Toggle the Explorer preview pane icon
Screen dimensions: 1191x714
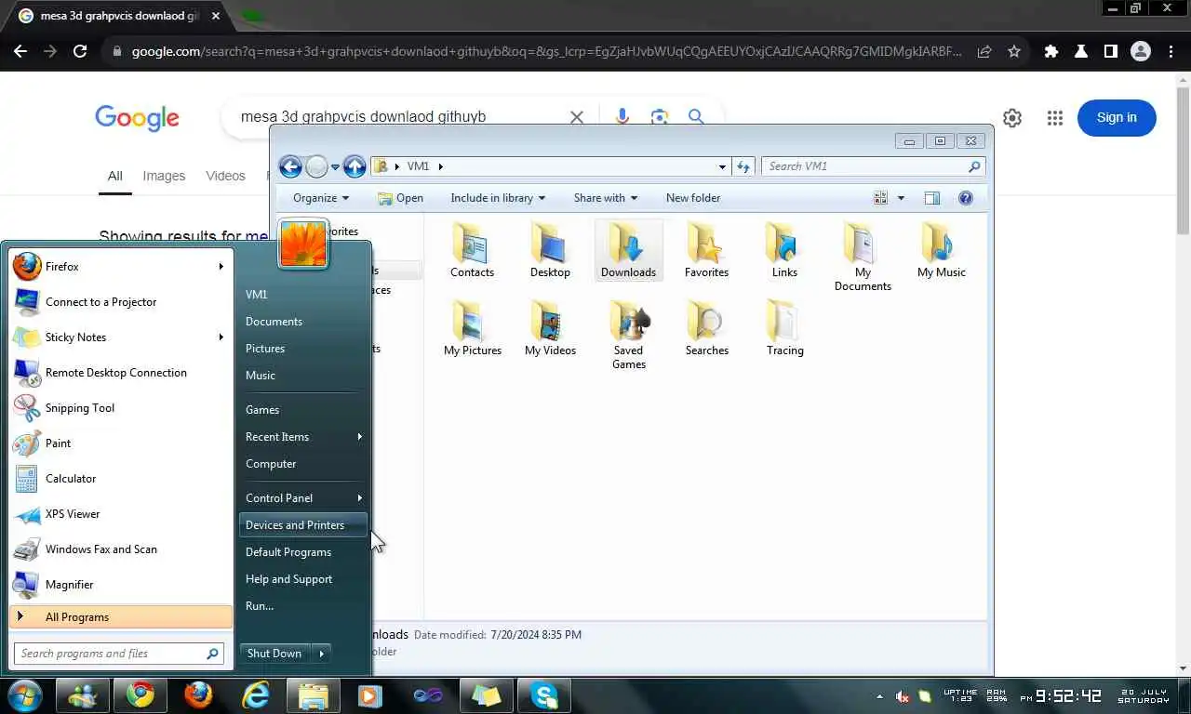(x=931, y=198)
